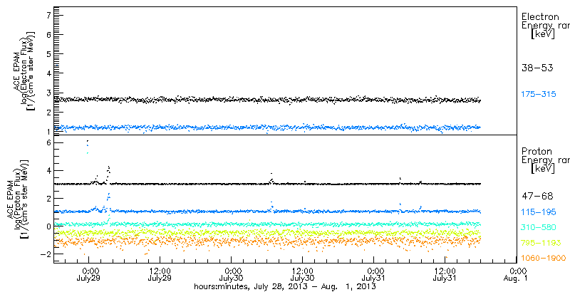Click the 38-53 electron energy legend label
Viewport: 570px width, 292px height.
[x=537, y=68]
